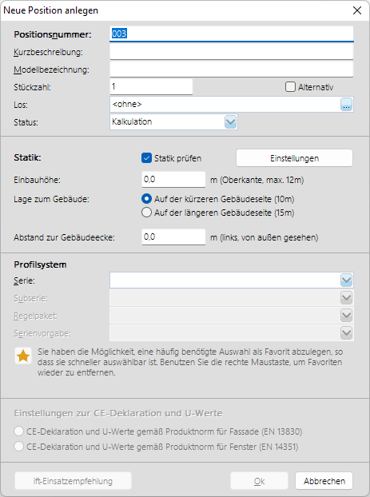Focus the Kurzbeschreibung text field

pyautogui.click(x=232, y=52)
